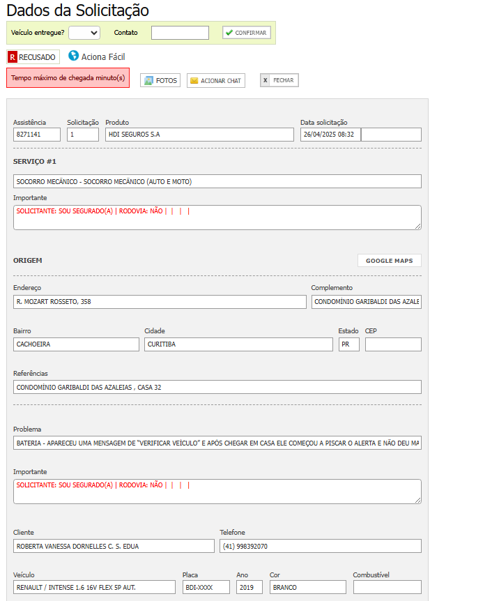Click the Tempo máximo de chegada notice

68,78
